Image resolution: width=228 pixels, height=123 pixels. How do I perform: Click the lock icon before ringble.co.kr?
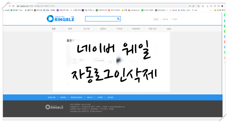point(18,6)
